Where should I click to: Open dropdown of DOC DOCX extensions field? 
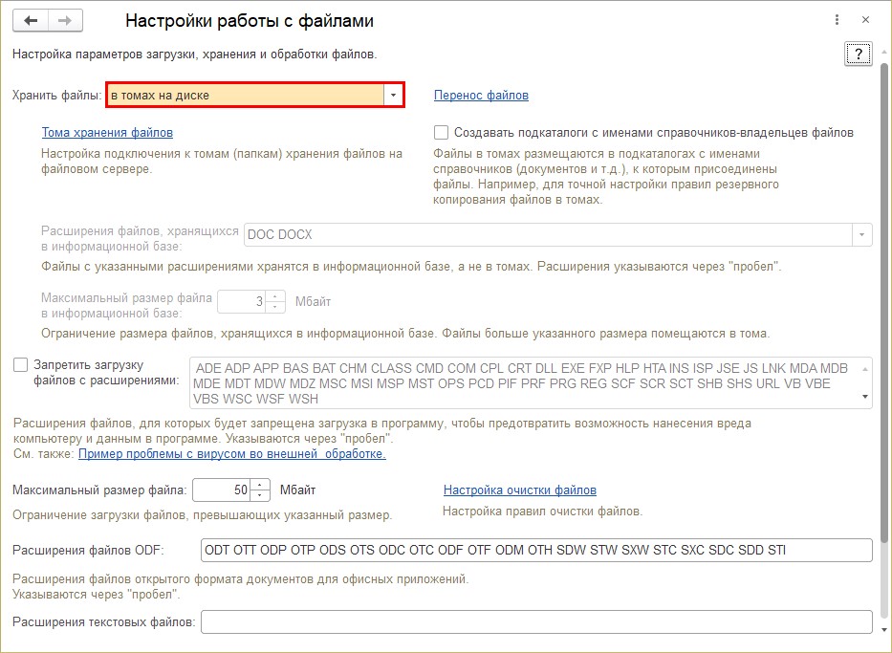(x=862, y=234)
